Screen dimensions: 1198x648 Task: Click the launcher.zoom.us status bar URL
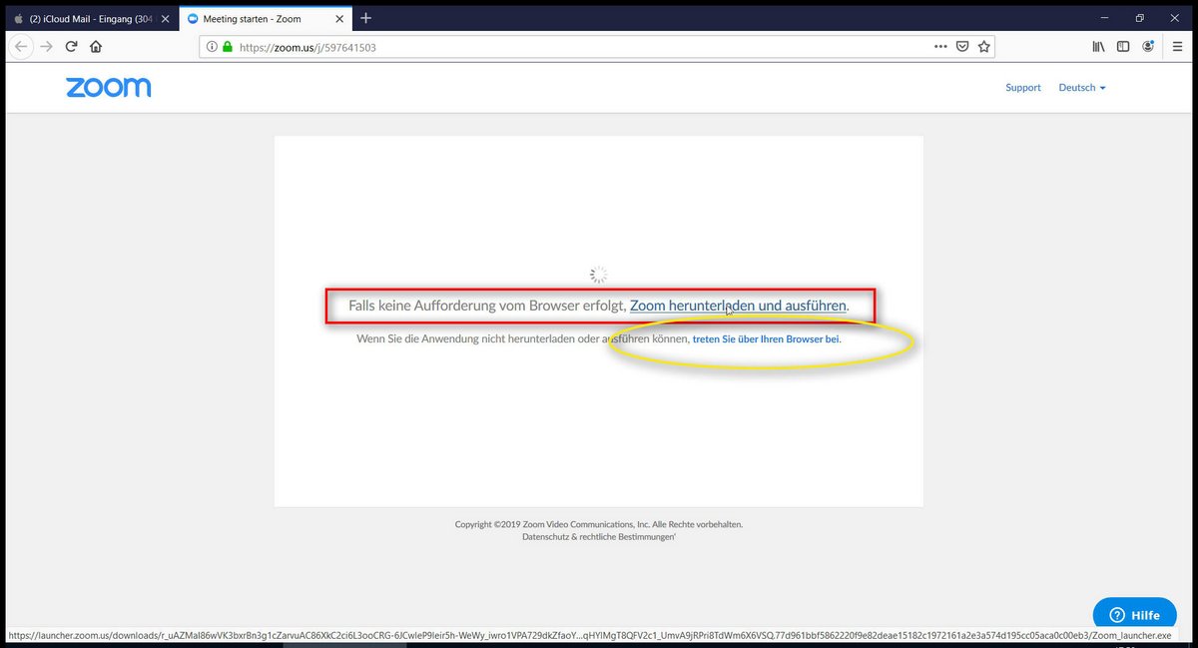coord(590,635)
